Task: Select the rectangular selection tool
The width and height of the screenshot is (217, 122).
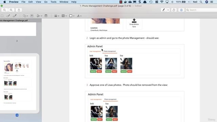Action: [x=2, y=16]
